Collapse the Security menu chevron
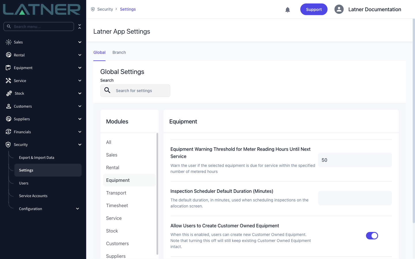 (80, 144)
